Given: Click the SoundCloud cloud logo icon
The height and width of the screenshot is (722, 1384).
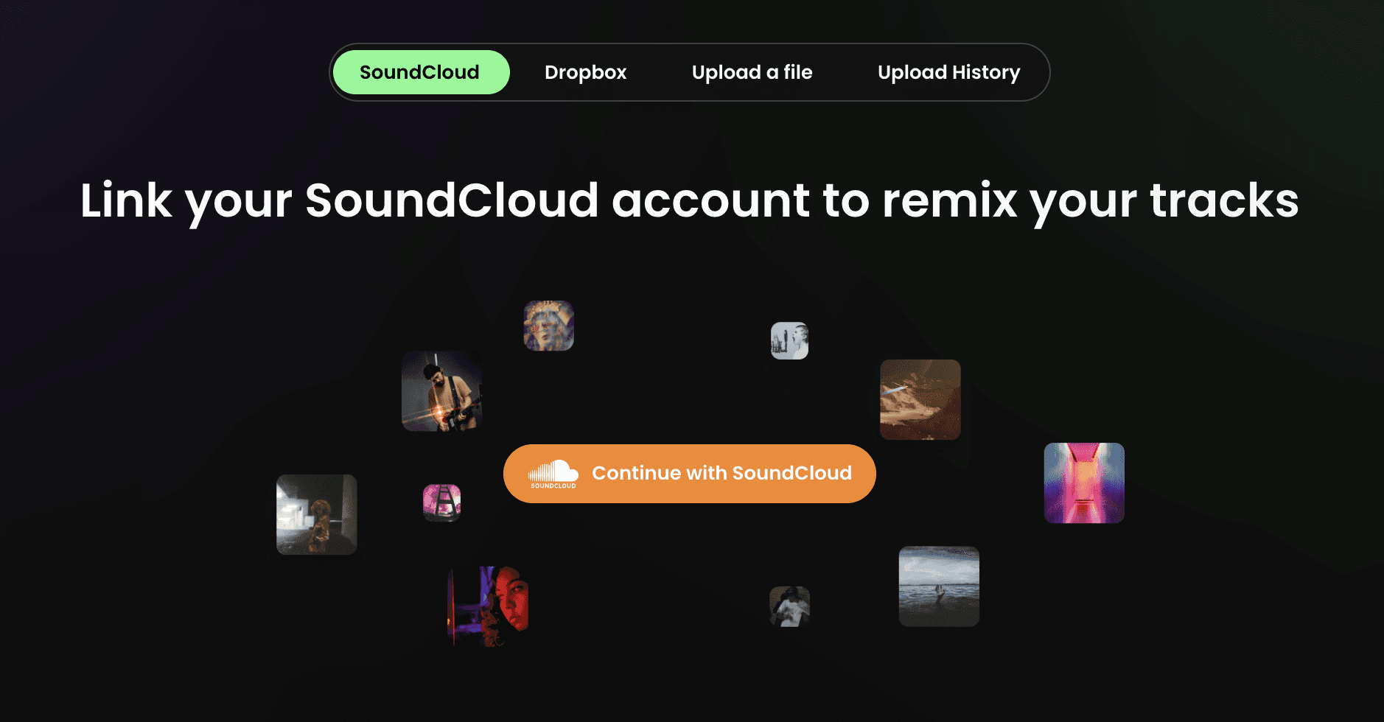Looking at the screenshot, I should (553, 474).
